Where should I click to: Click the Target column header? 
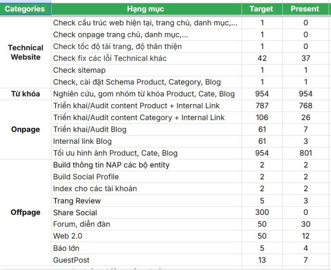[x=262, y=9]
